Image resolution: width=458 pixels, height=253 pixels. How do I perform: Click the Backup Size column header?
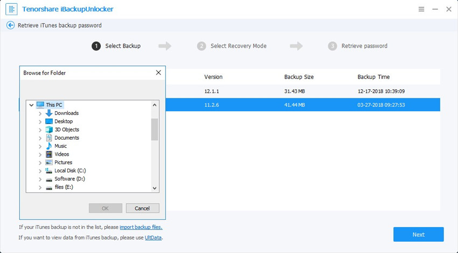299,77
